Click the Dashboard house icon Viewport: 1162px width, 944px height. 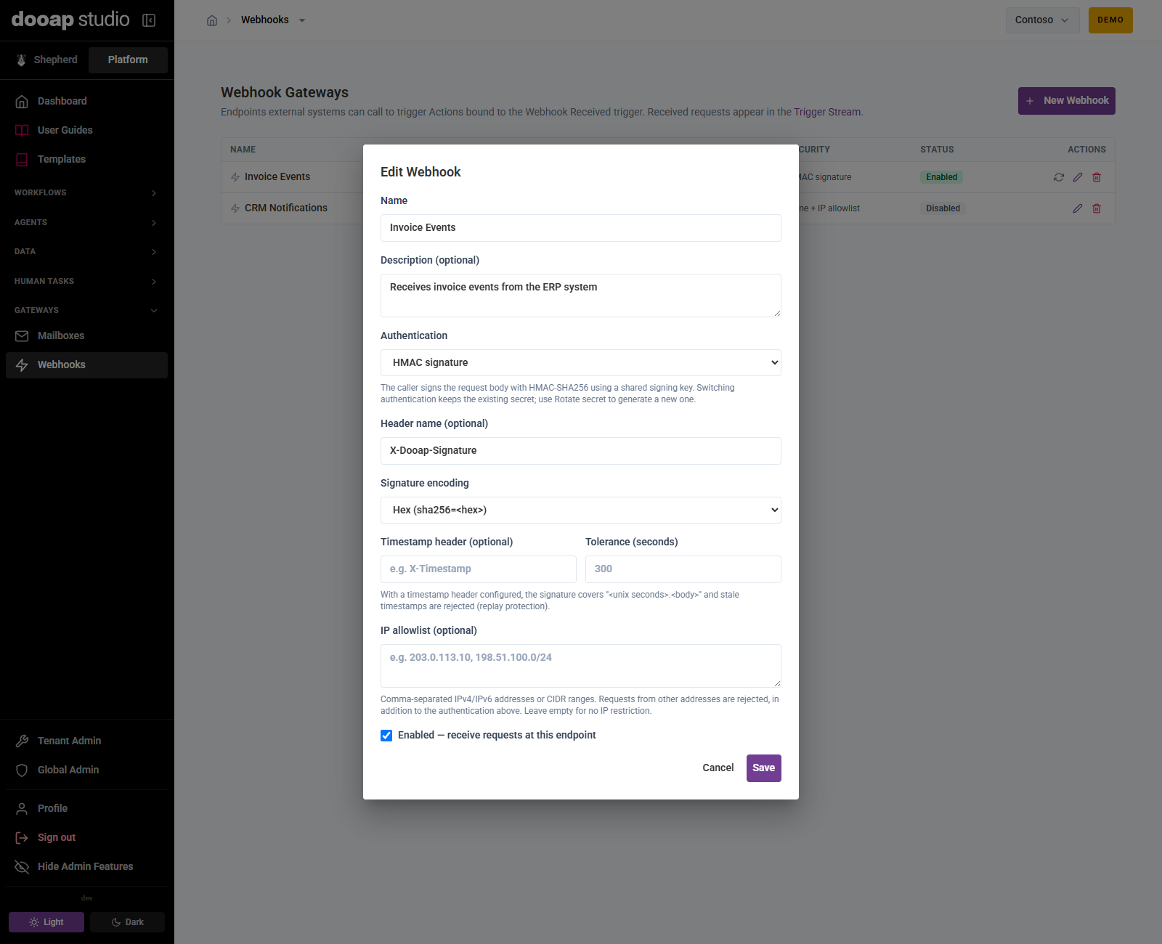click(22, 102)
